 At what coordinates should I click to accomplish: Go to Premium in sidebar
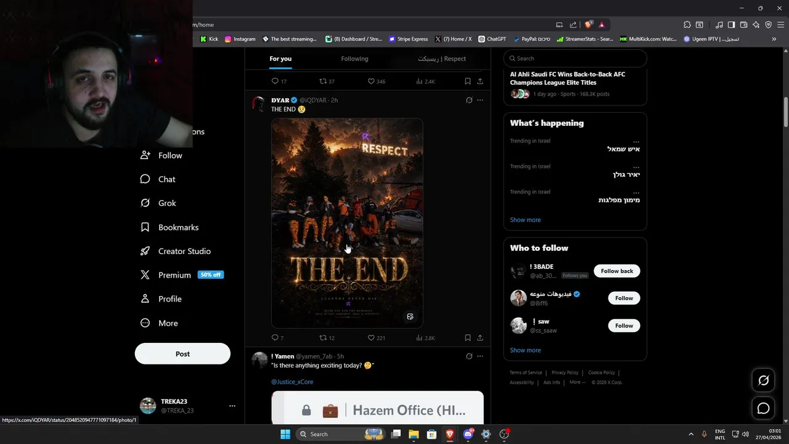181,275
